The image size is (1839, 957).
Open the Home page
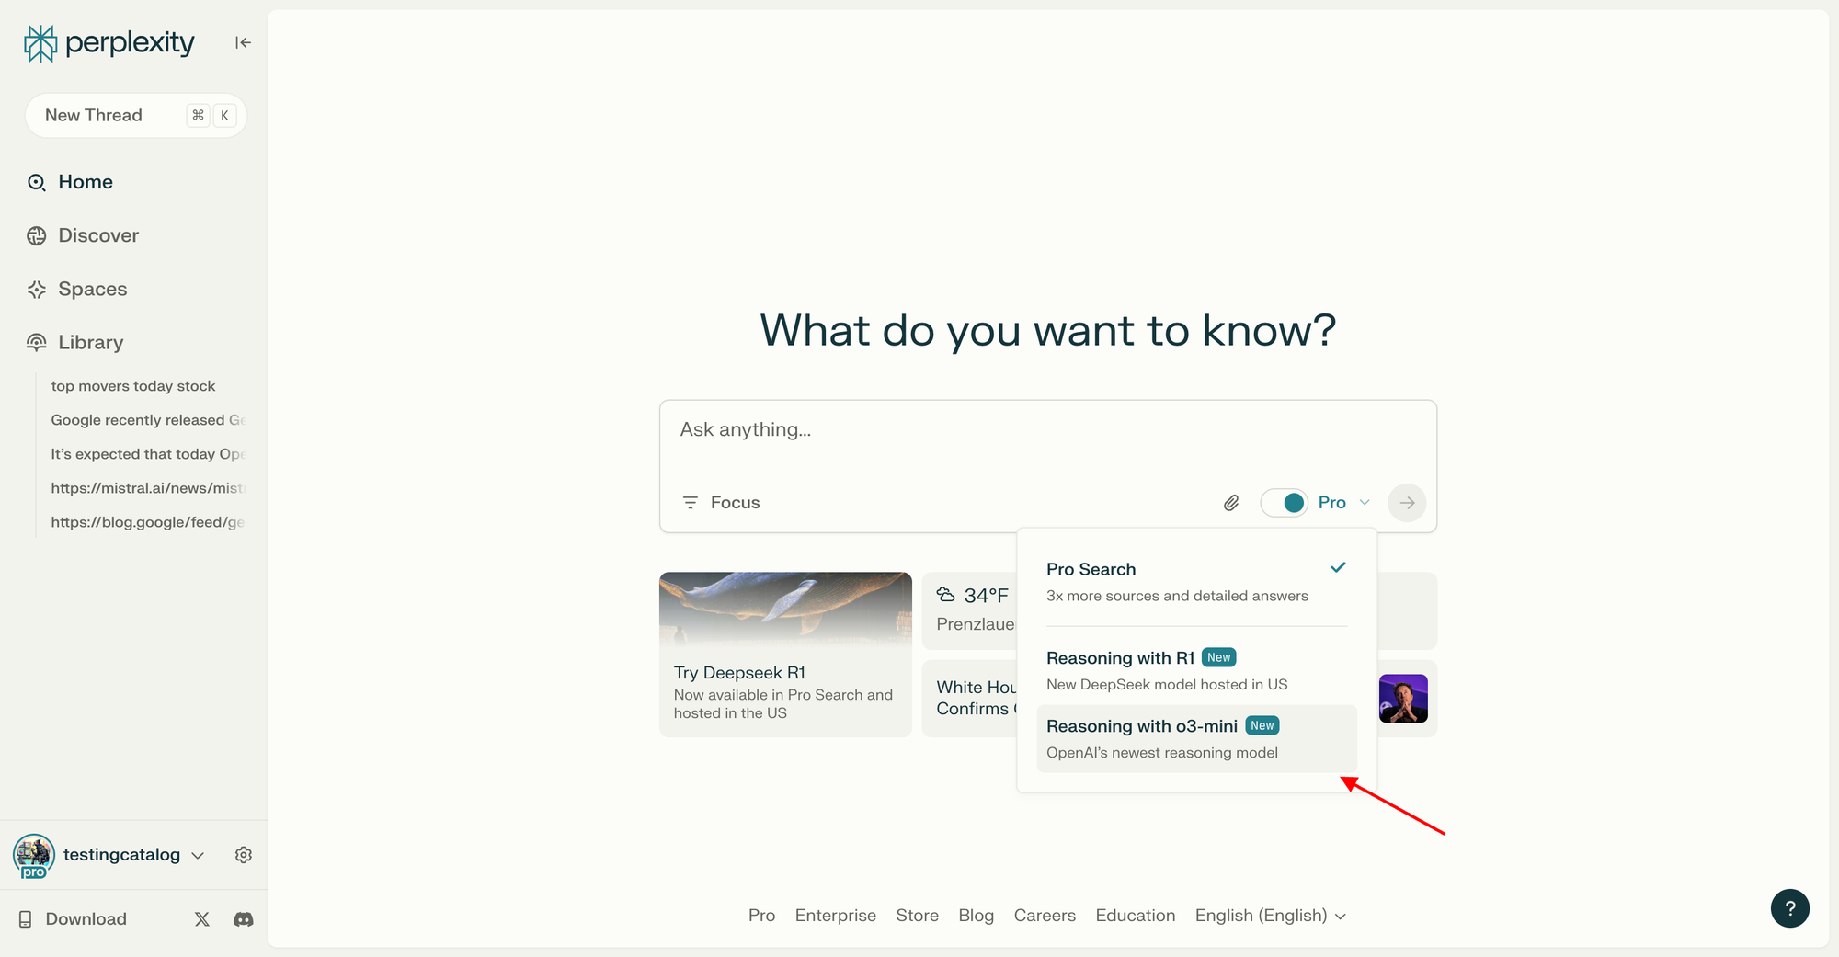(86, 182)
